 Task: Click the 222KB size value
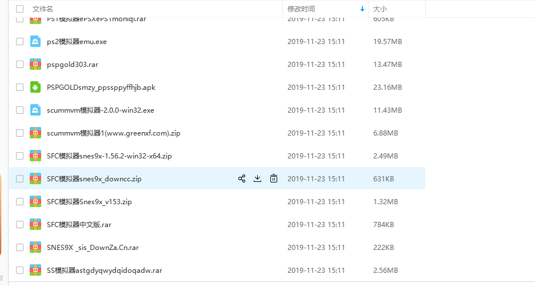(384, 248)
